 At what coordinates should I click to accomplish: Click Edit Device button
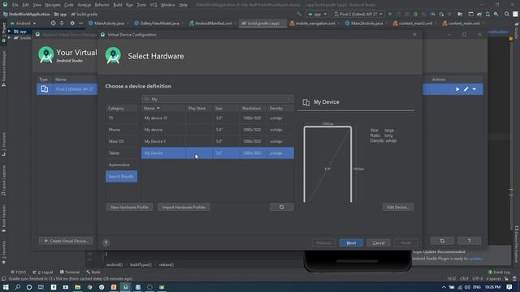click(x=397, y=207)
